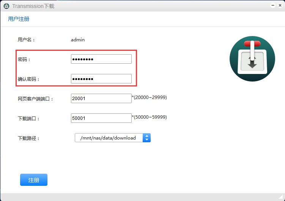Click the 下载路径 label

28,138
